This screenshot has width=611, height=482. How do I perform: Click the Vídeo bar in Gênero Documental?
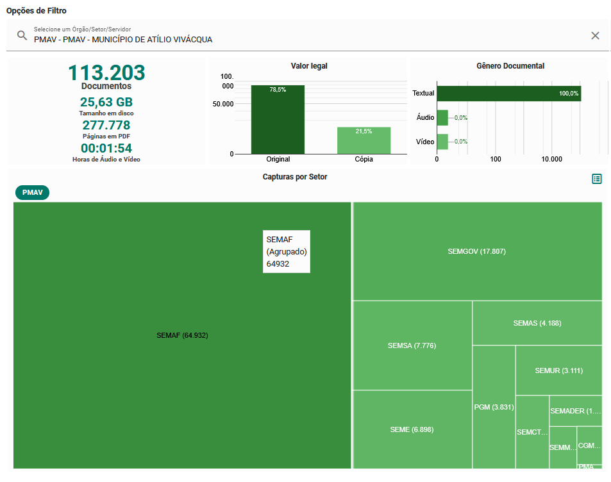click(442, 141)
